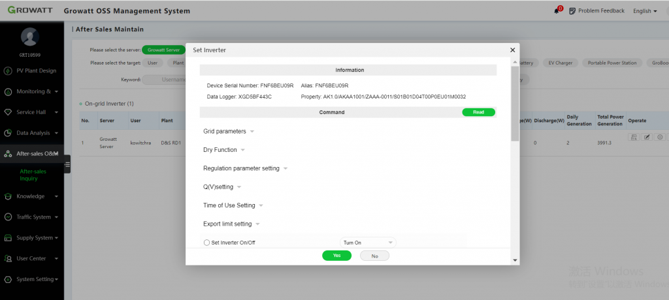Open the notification bell icon
The height and width of the screenshot is (300, 669).
(x=557, y=11)
